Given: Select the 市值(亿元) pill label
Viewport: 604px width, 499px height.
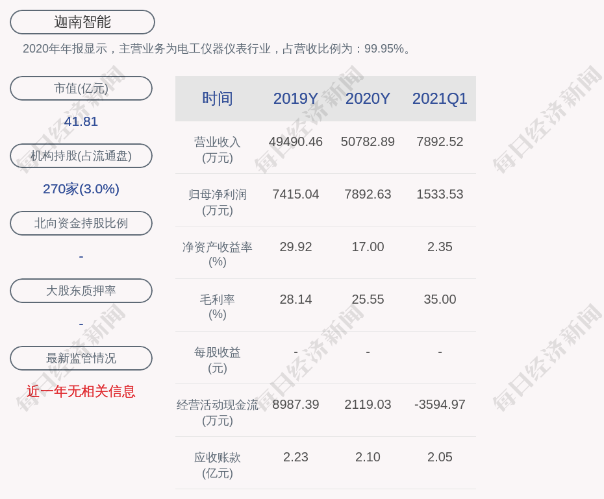Looking at the screenshot, I should pos(81,88).
